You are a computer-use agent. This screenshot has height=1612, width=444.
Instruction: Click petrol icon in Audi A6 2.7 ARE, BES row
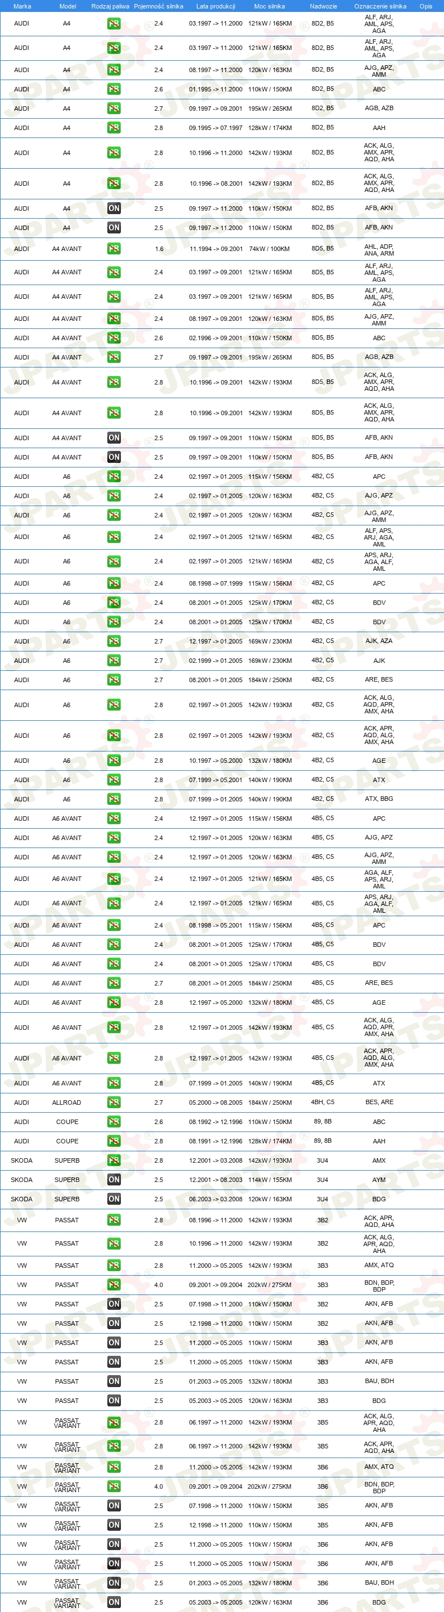114,679
